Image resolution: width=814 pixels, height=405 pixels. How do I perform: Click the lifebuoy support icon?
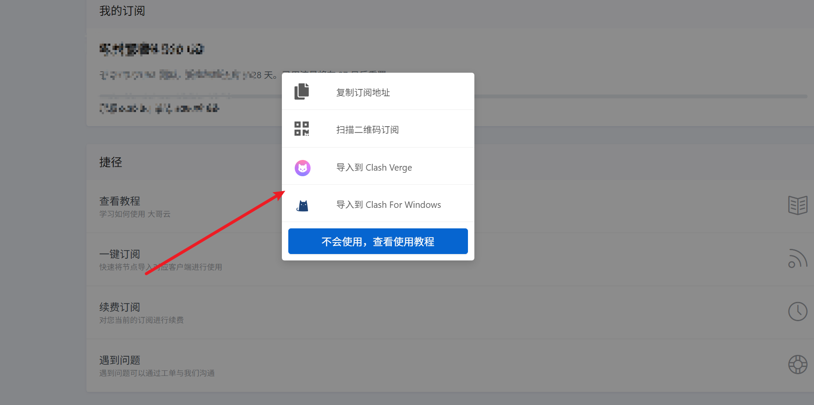pos(798,364)
